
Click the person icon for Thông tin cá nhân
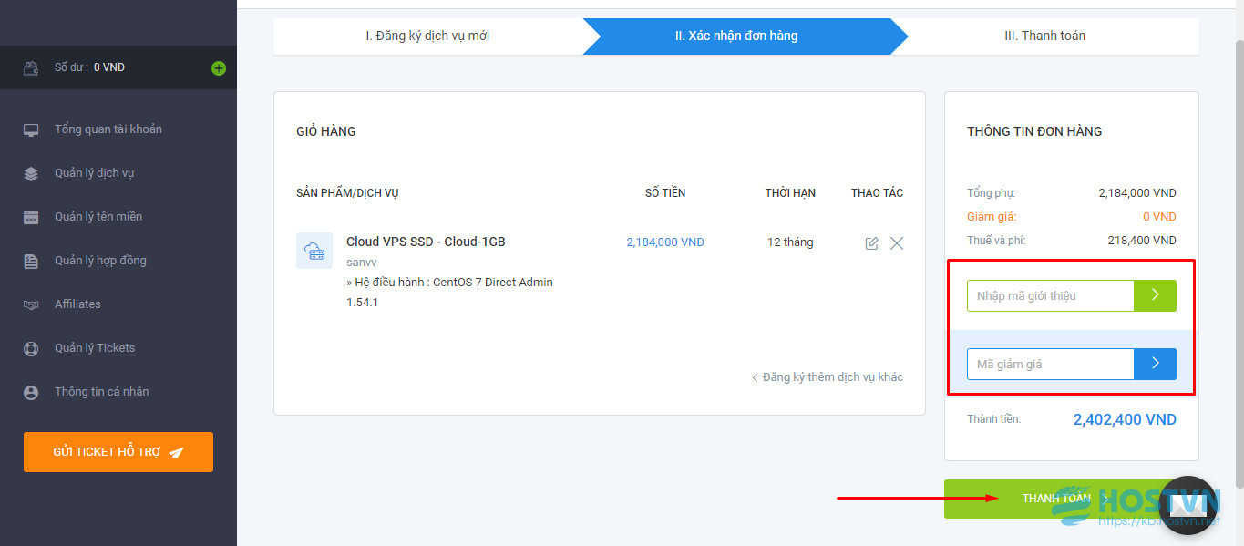coord(31,392)
